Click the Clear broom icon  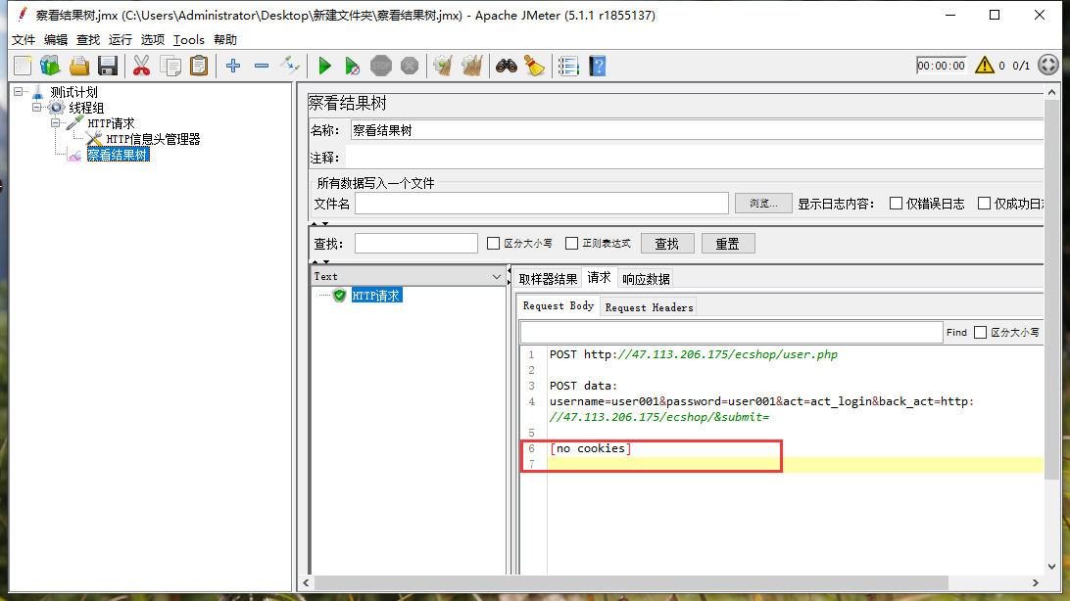click(444, 67)
